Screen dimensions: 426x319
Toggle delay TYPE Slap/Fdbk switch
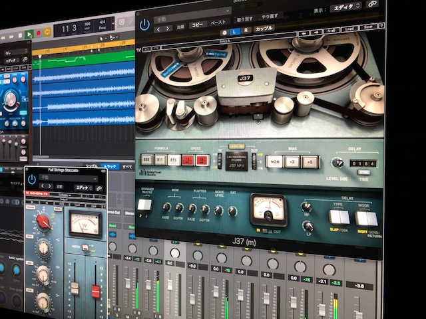[339, 217]
